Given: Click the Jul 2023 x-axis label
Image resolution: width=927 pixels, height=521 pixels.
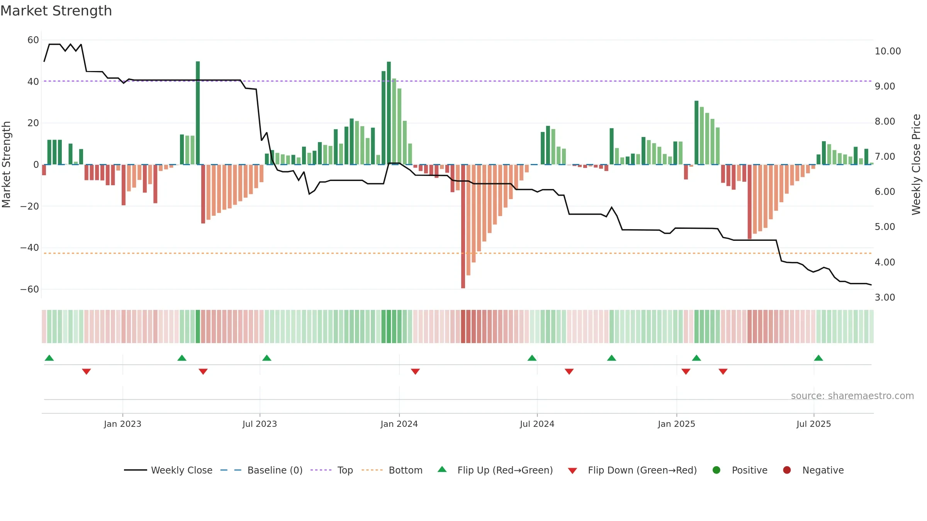Looking at the screenshot, I should click(x=260, y=424).
